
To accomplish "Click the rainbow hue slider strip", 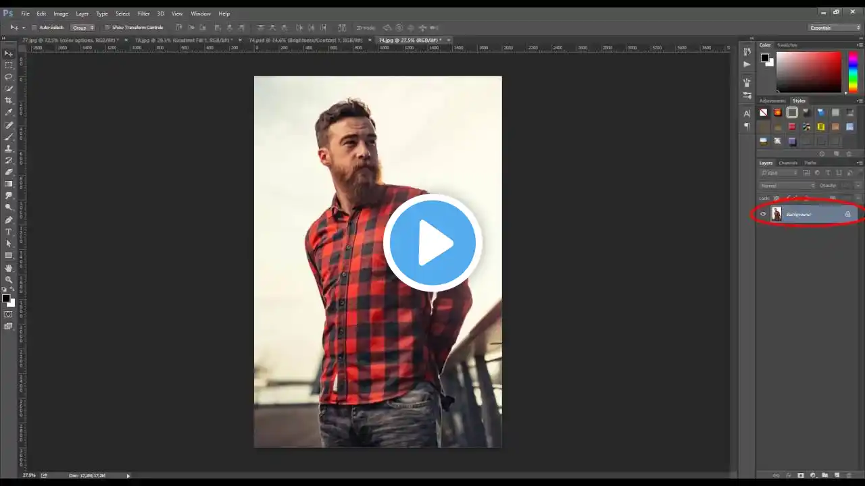I will coord(853,71).
